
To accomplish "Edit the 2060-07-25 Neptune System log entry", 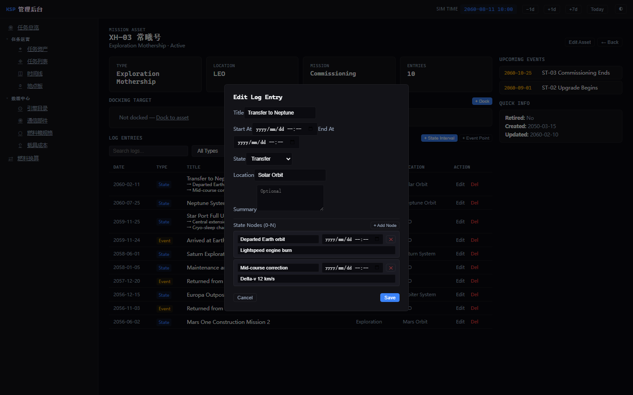I will tap(460, 203).
